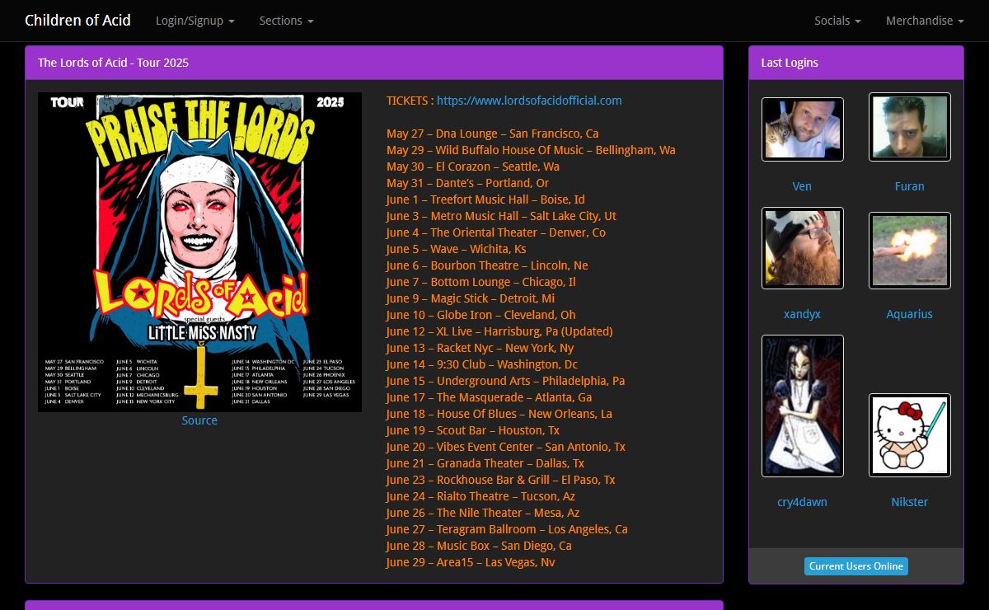Viewport: 989px width, 610px height.
Task: Expand the Login/Signup dropdown
Action: (x=195, y=21)
